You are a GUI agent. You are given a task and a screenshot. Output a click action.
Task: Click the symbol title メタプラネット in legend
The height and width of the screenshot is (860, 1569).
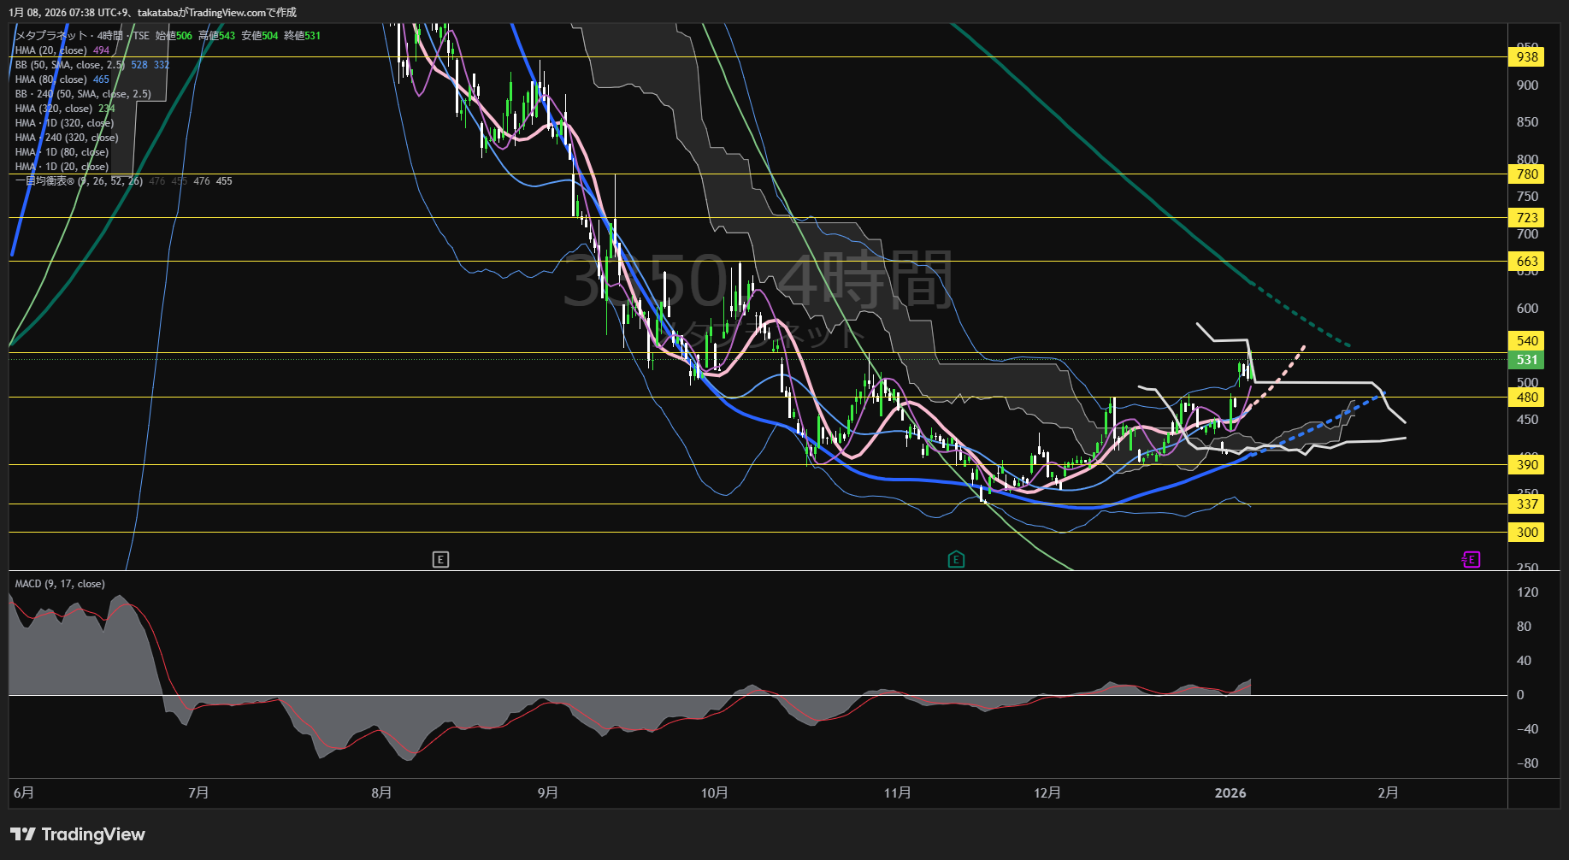(x=51, y=36)
